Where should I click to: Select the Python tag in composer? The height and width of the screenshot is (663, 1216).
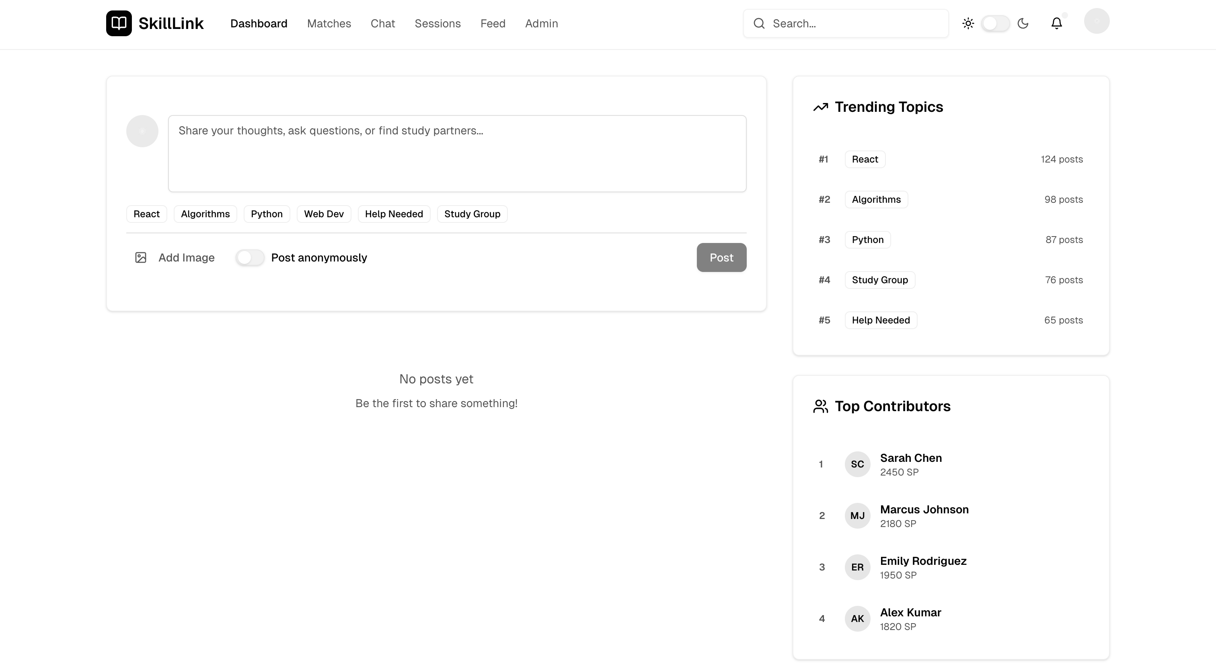(x=267, y=214)
